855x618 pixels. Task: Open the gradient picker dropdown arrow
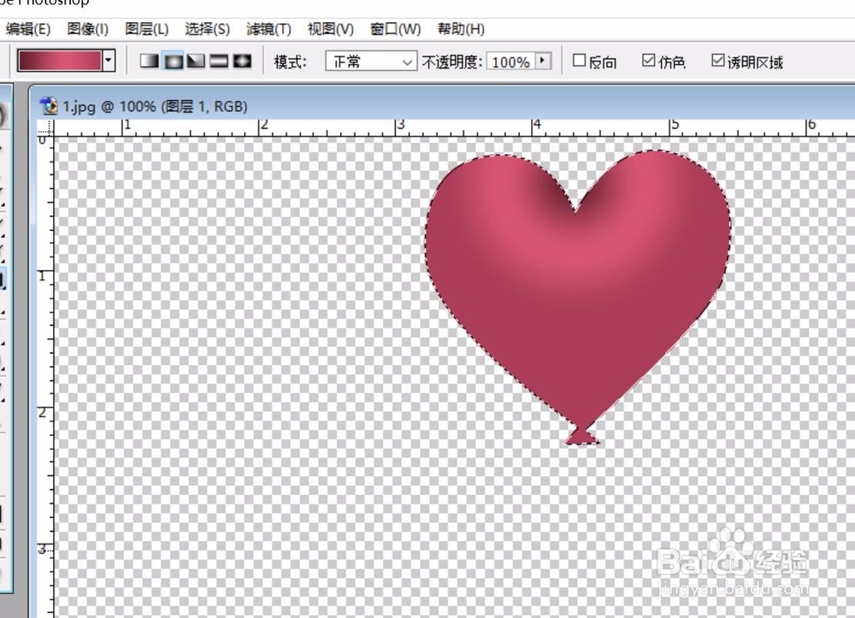pos(109,61)
